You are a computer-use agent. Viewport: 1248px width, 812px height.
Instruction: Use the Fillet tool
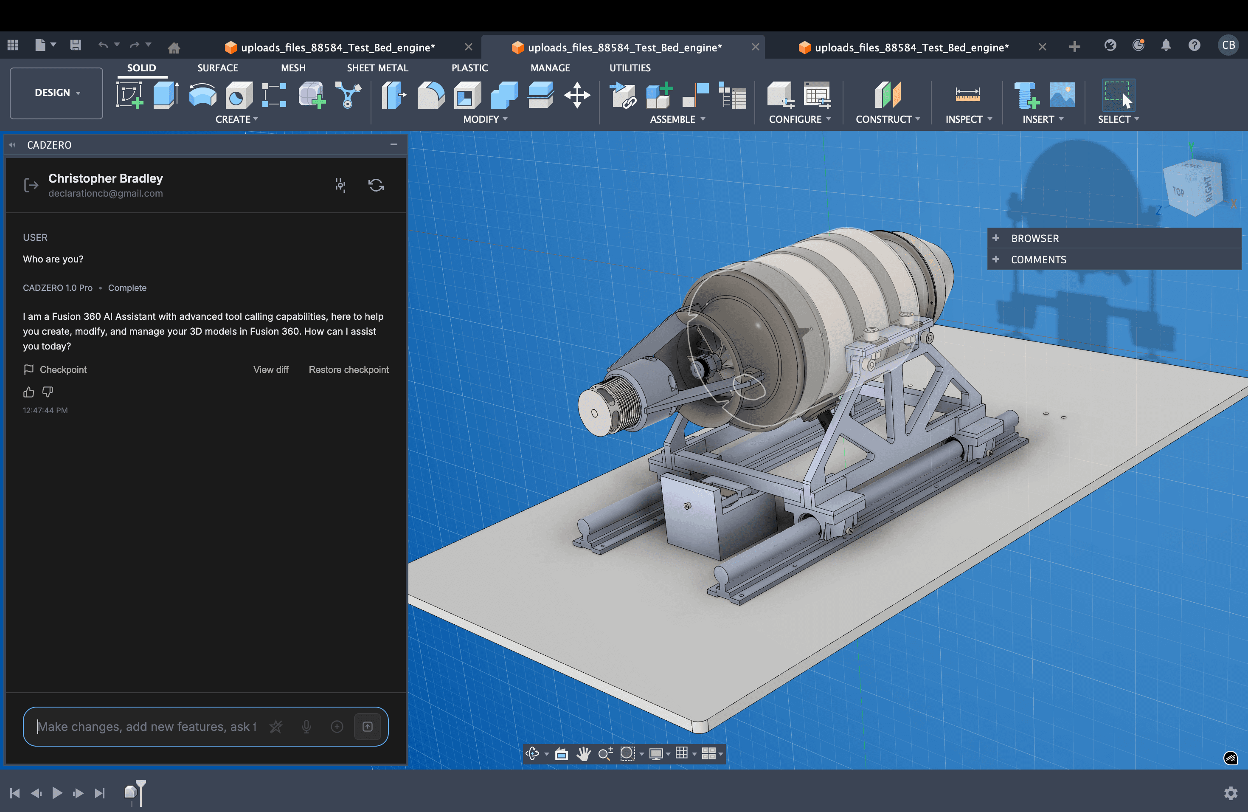coord(430,95)
